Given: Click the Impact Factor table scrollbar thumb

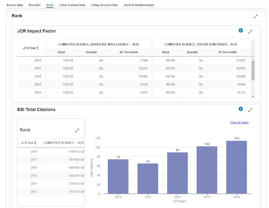Looking at the screenshot, I should [253, 71].
